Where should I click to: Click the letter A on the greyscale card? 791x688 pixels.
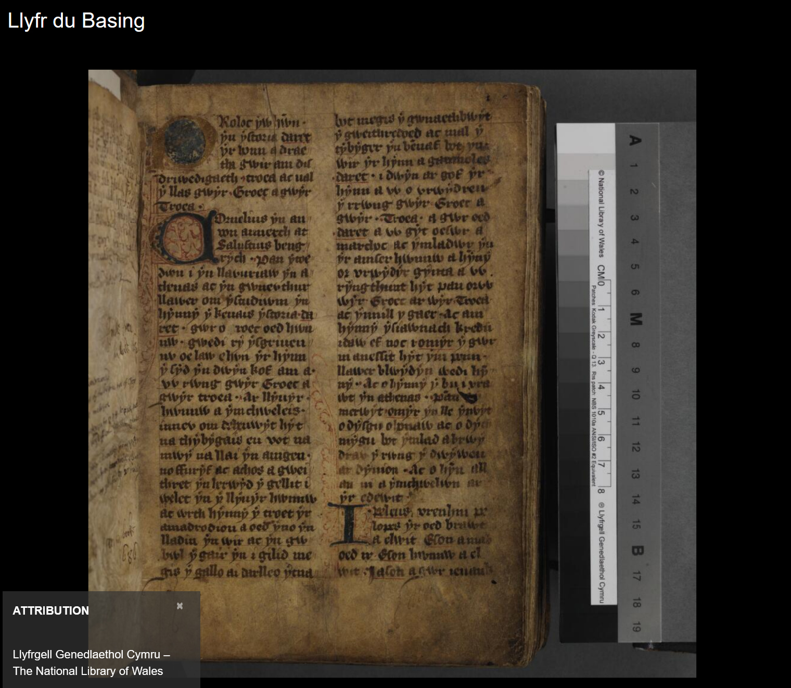[634, 140]
